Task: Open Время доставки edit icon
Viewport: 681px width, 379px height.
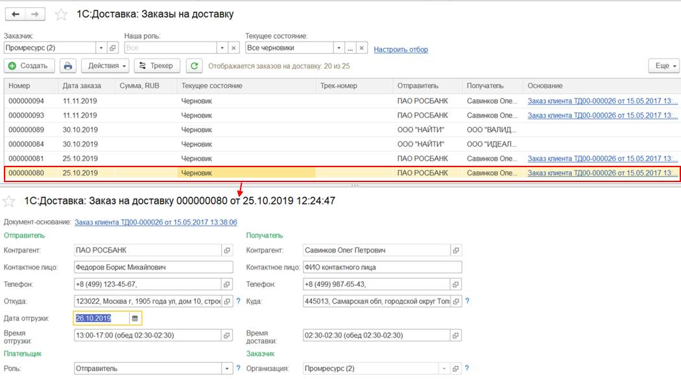Action: [x=455, y=335]
